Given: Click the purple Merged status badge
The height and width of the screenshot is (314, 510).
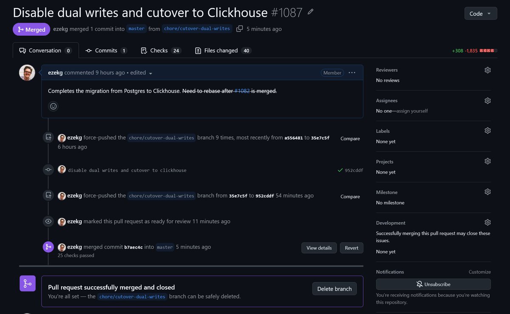Looking at the screenshot, I should (31, 29).
